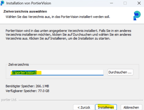This screenshot has width=144, height=110.
Task: Click the Benötigter Speicher 266.1 MB text
Action: [x=27, y=86]
